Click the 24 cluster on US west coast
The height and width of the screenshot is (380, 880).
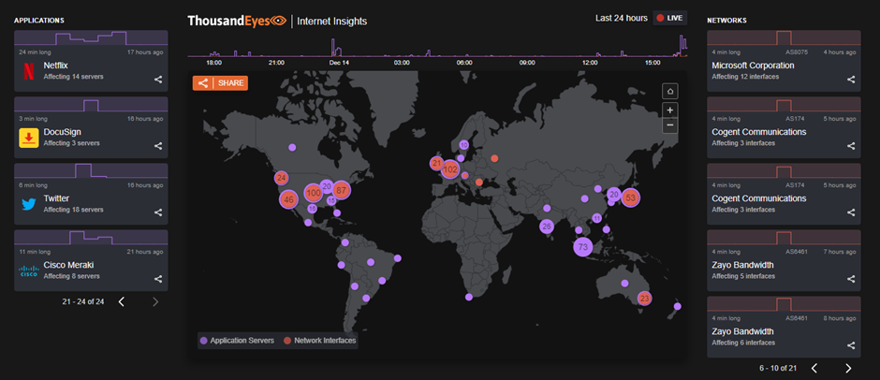(282, 178)
